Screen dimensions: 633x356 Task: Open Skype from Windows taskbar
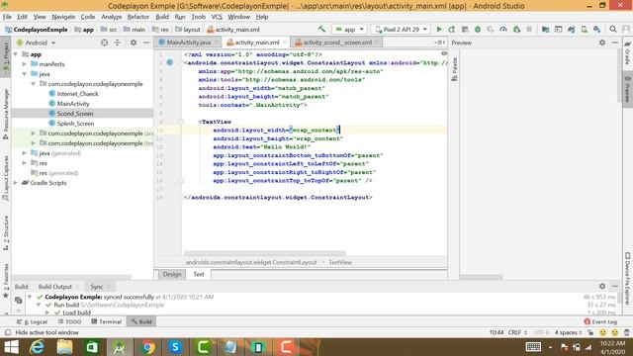pyautogui.click(x=175, y=347)
